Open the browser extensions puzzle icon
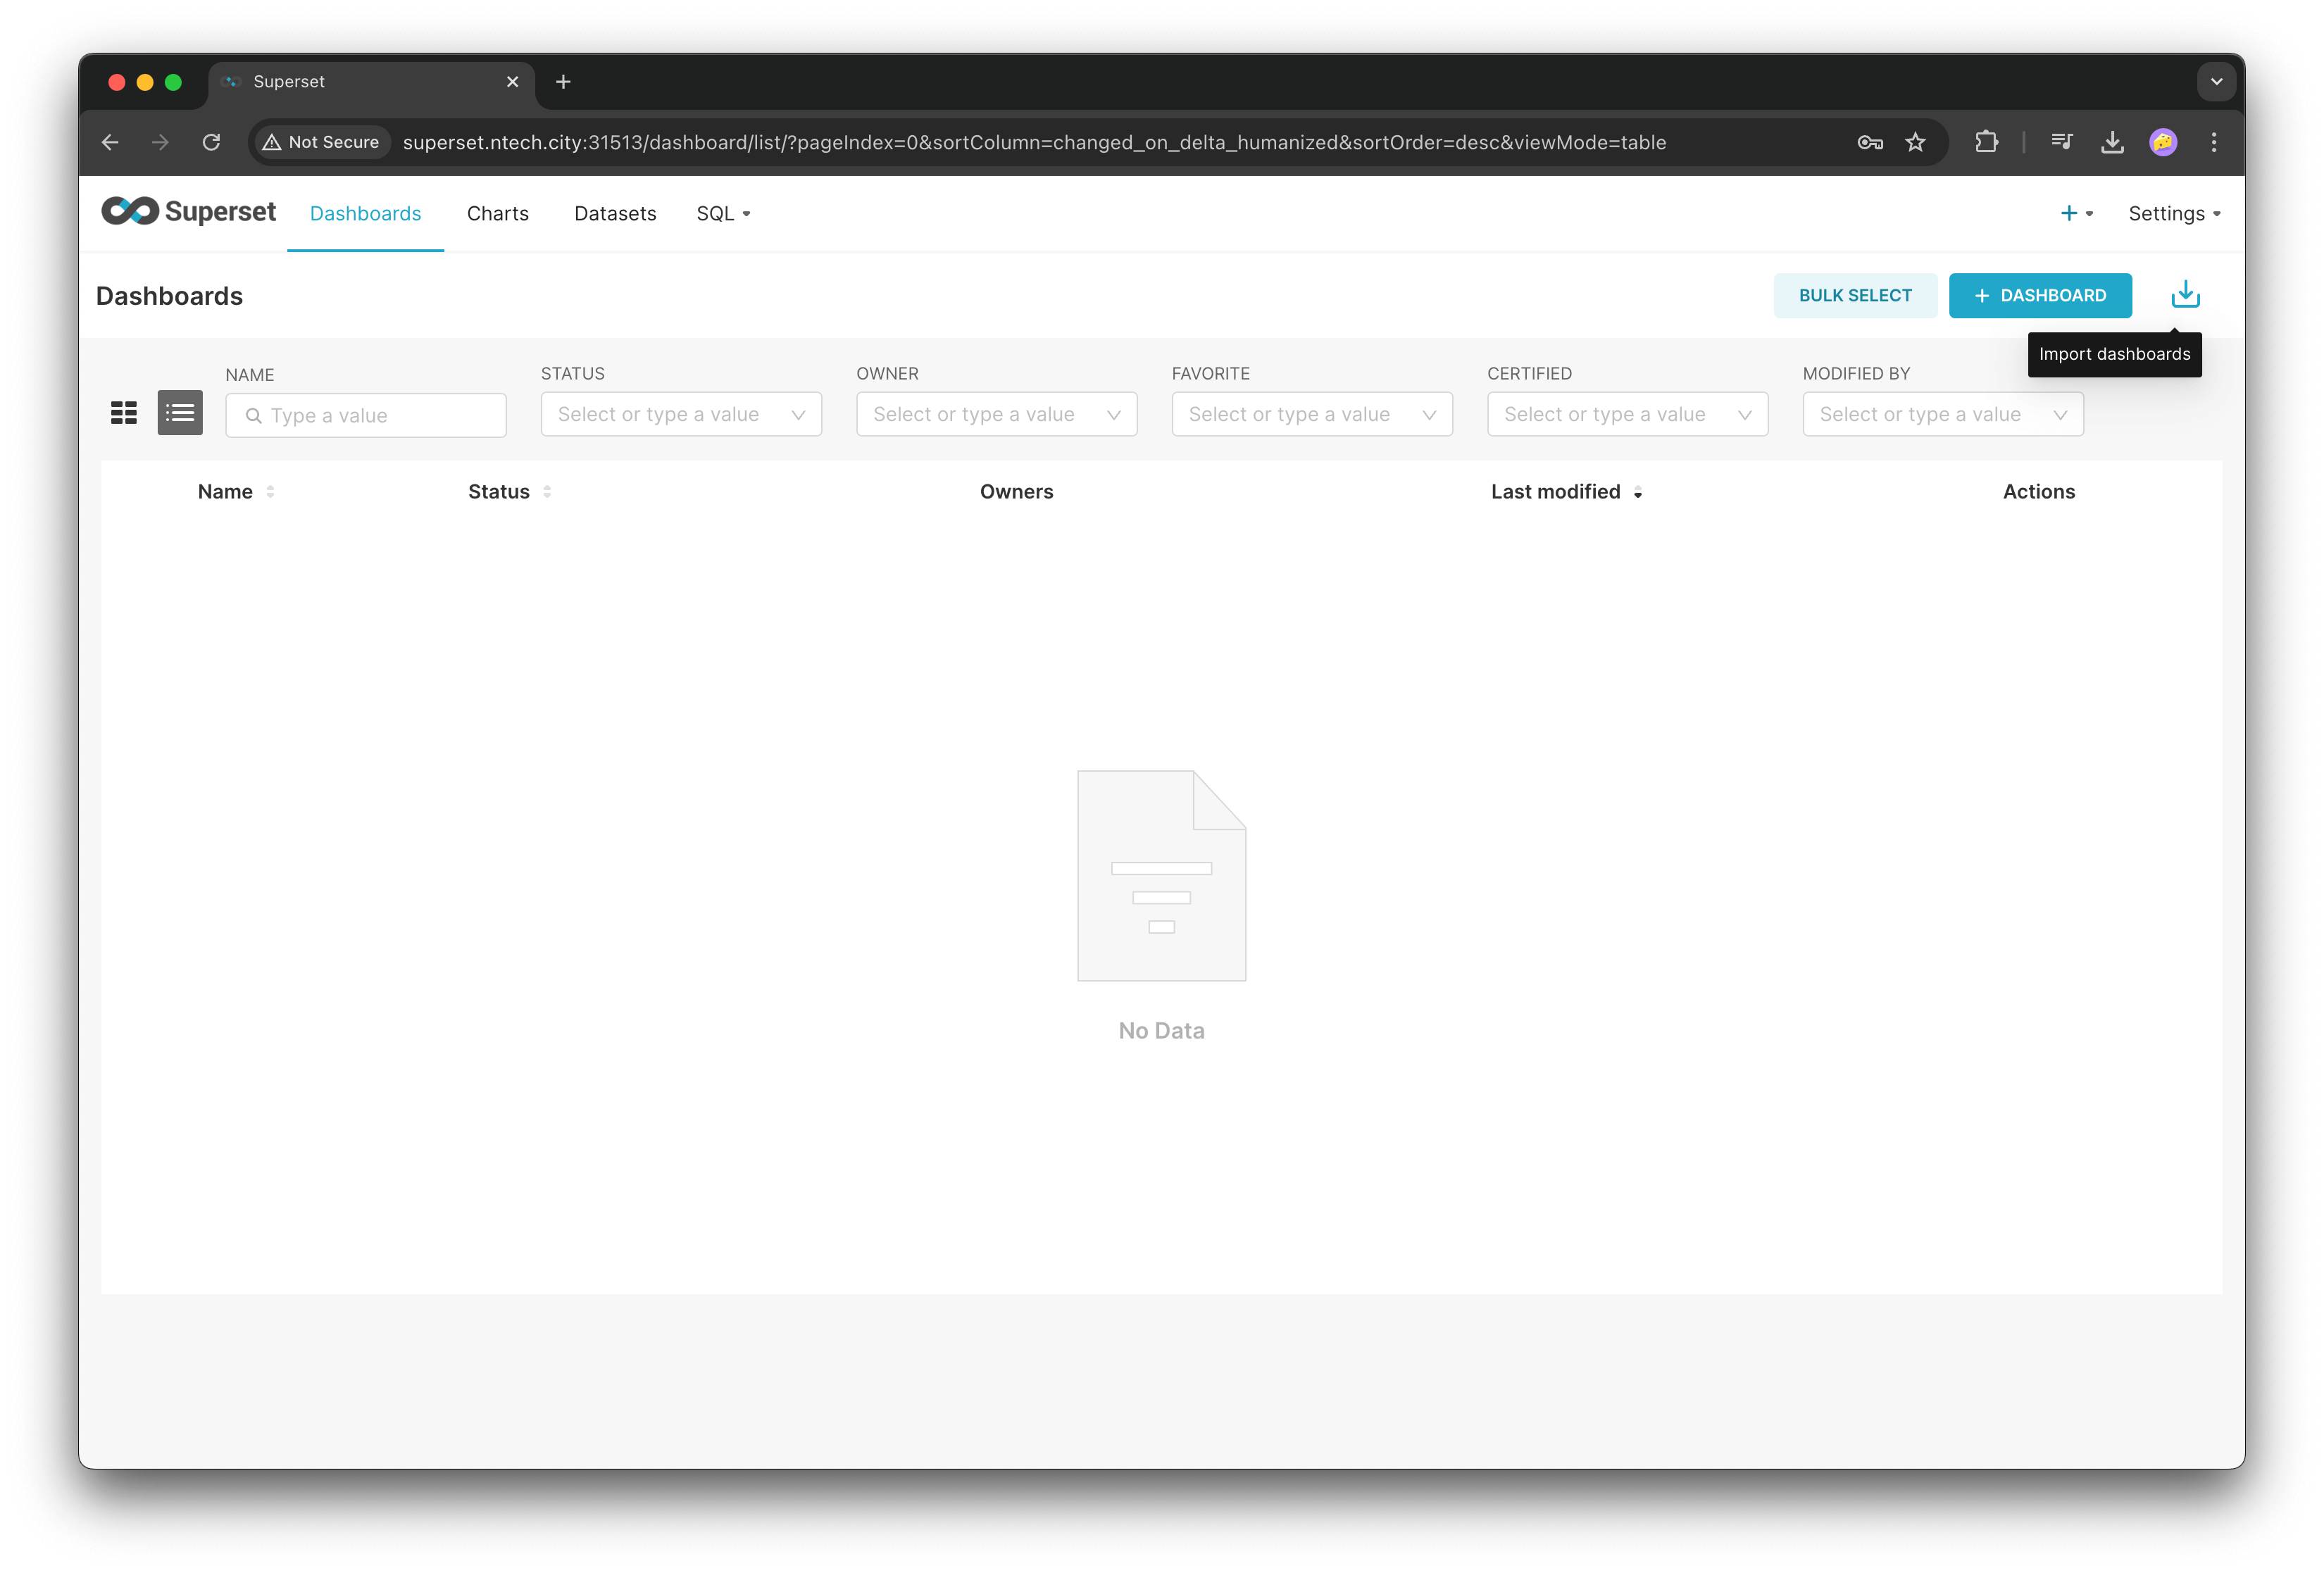This screenshot has width=2324, height=1573. pyautogui.click(x=1986, y=142)
